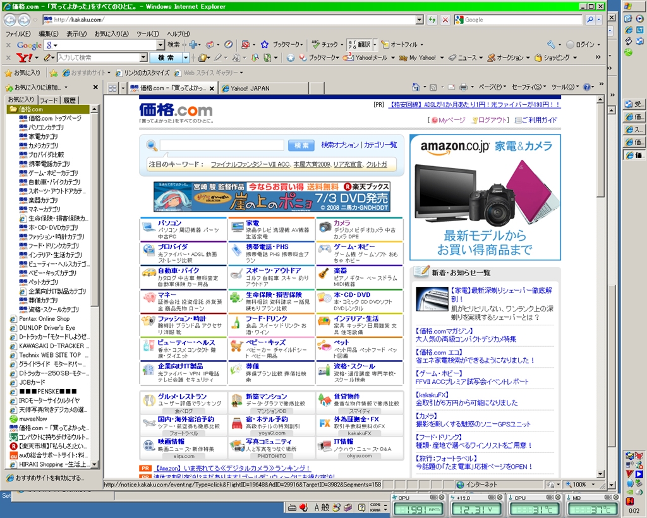The height and width of the screenshot is (518, 647).
Task: Click the yellow star add-to-favorites-bar icon
Action: pos(54,73)
